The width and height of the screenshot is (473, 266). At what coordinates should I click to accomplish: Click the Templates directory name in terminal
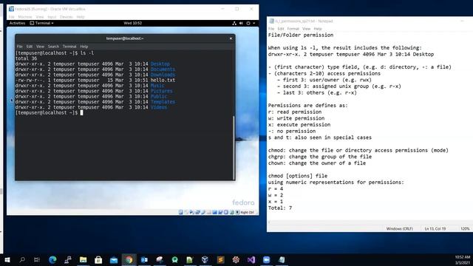(163, 102)
